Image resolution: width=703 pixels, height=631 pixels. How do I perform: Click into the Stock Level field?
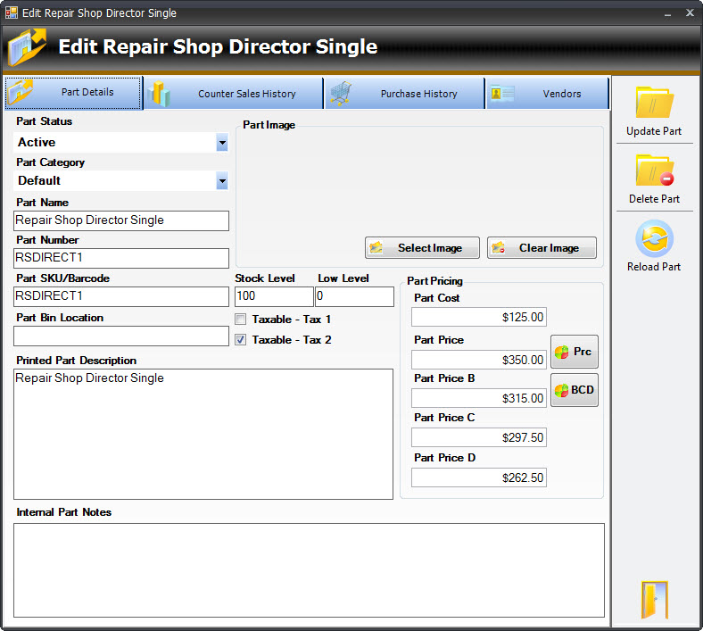click(273, 297)
